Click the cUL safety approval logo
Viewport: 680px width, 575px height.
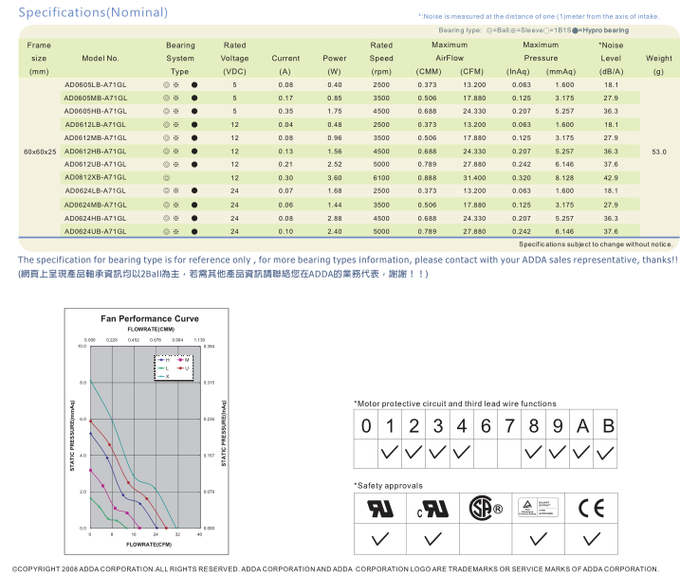(x=432, y=509)
